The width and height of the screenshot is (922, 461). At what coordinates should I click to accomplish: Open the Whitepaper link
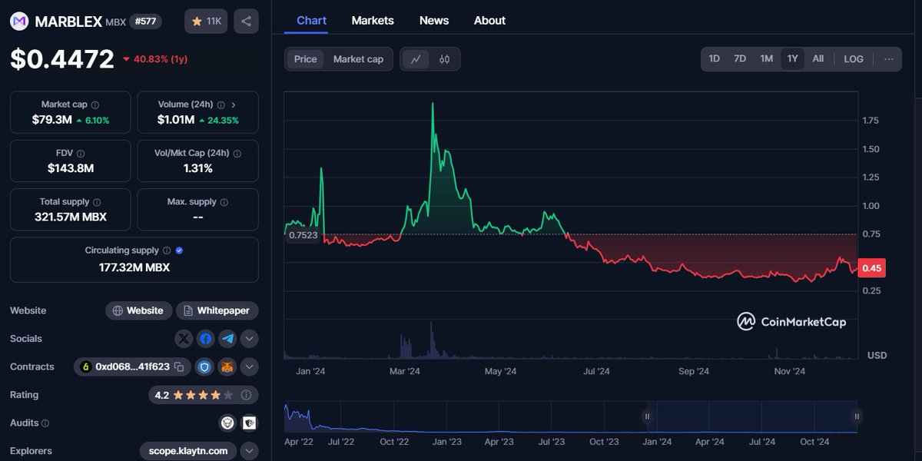coord(217,310)
